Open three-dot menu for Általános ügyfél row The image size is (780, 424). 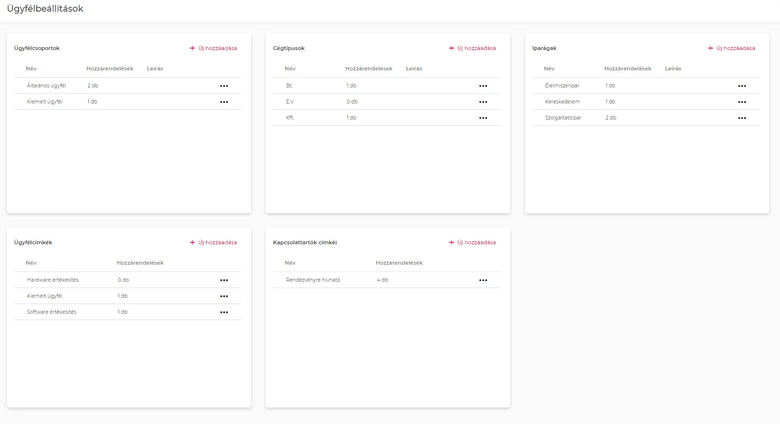click(224, 86)
